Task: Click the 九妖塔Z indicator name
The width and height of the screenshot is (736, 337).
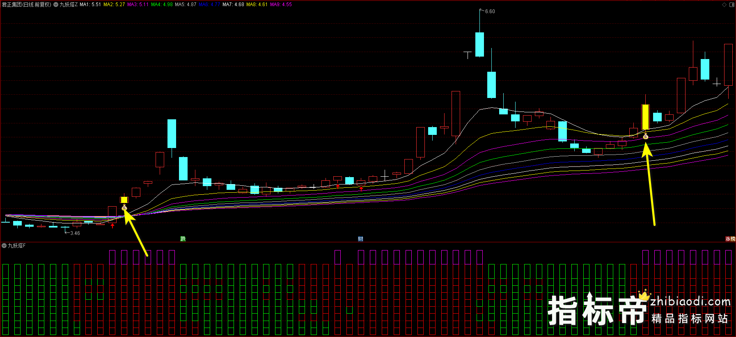Action: 69,5
